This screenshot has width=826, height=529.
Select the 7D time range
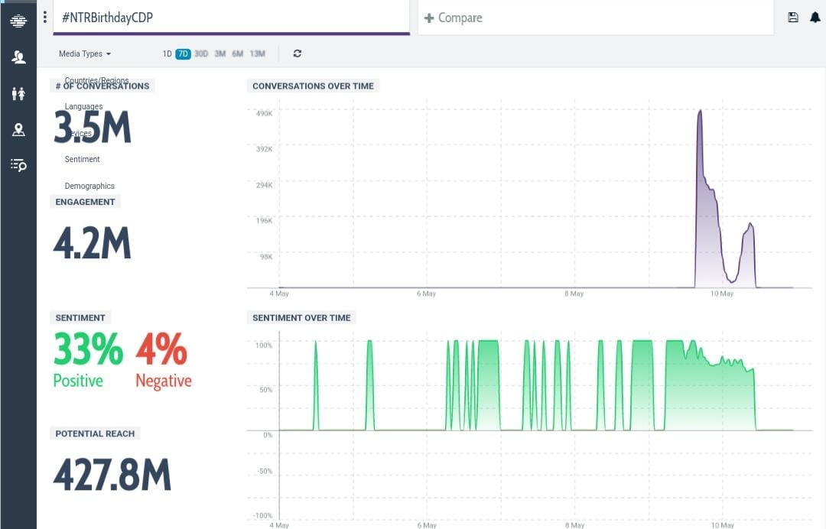click(x=183, y=54)
